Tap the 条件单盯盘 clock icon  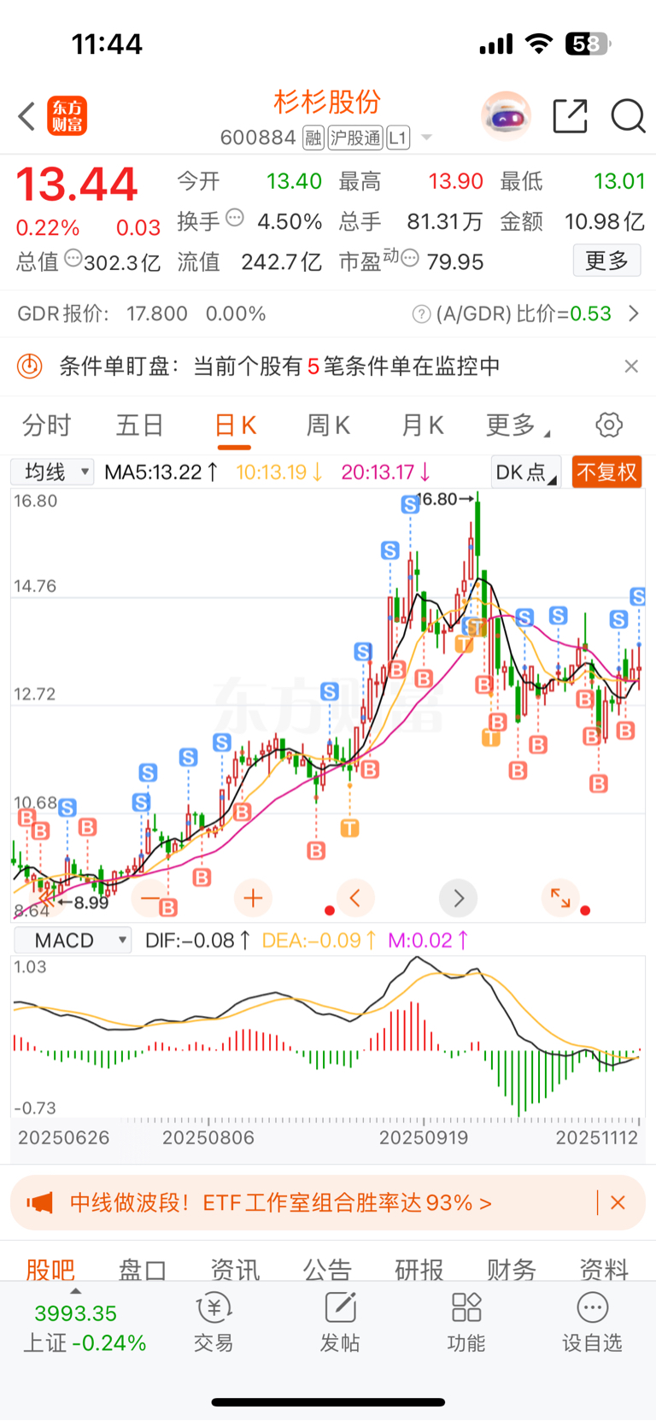(x=30, y=367)
